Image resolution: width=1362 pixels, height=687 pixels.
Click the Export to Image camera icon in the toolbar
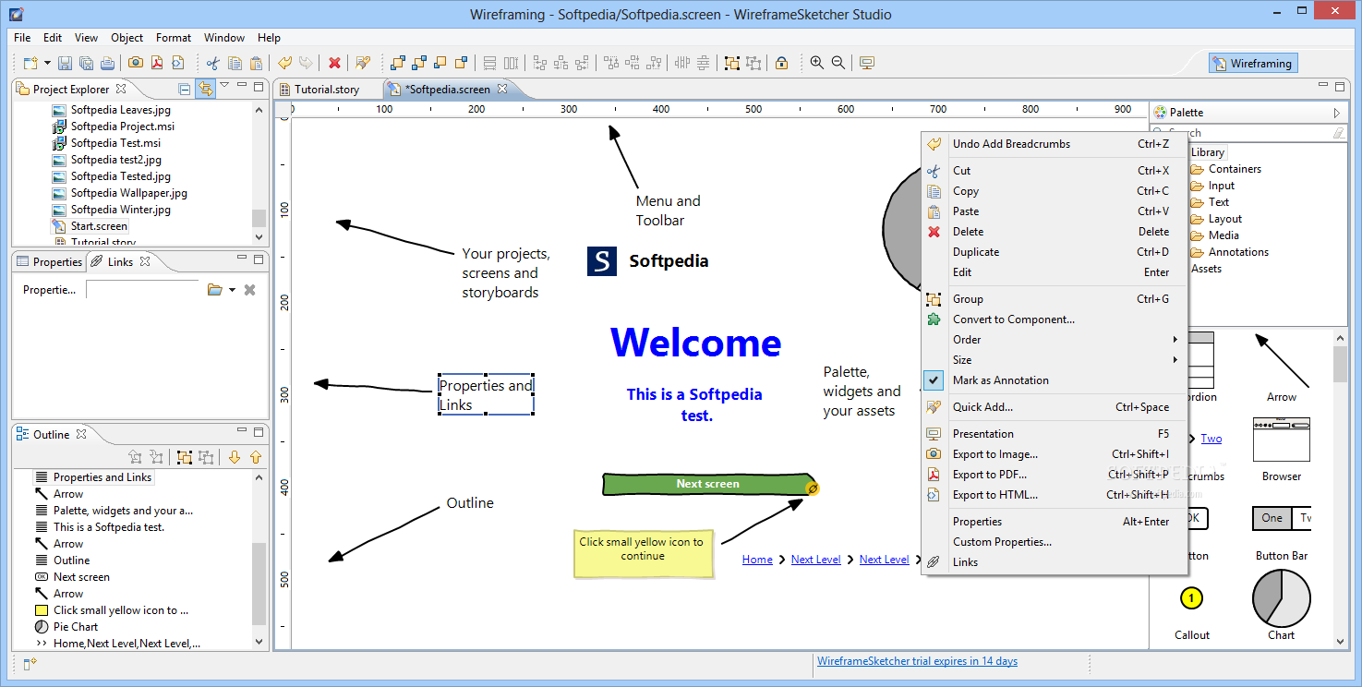136,63
